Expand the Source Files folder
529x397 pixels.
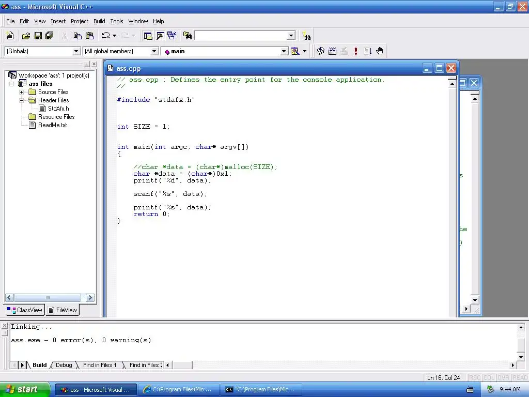coord(21,92)
